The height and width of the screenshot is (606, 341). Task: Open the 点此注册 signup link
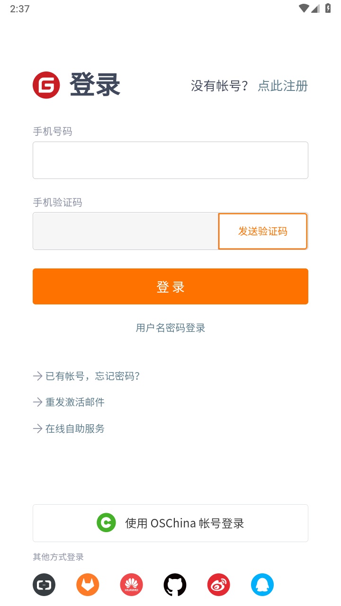[283, 86]
